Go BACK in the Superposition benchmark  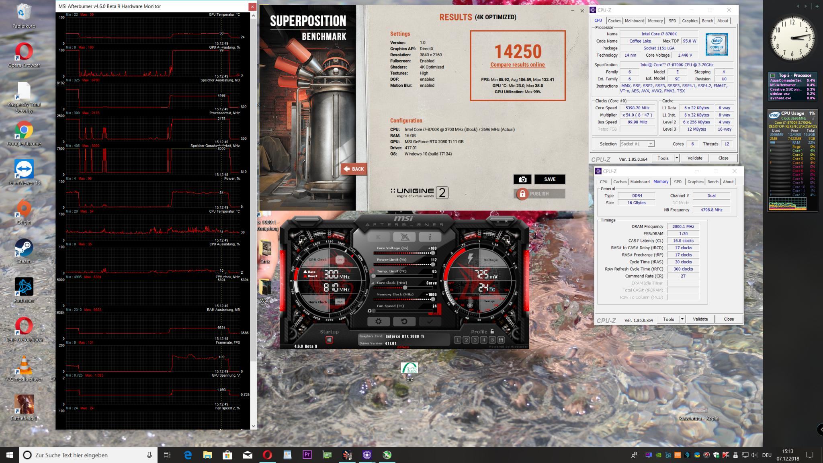pos(353,169)
